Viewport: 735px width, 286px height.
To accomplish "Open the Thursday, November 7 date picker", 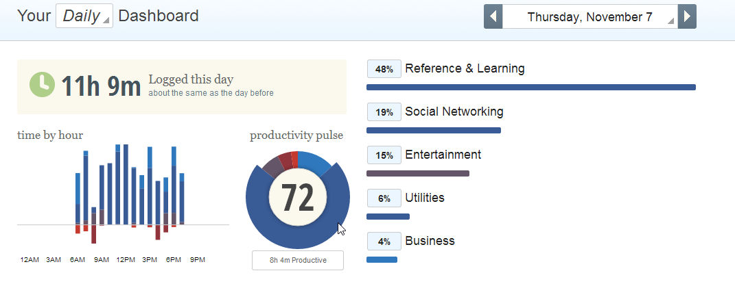I will point(590,17).
